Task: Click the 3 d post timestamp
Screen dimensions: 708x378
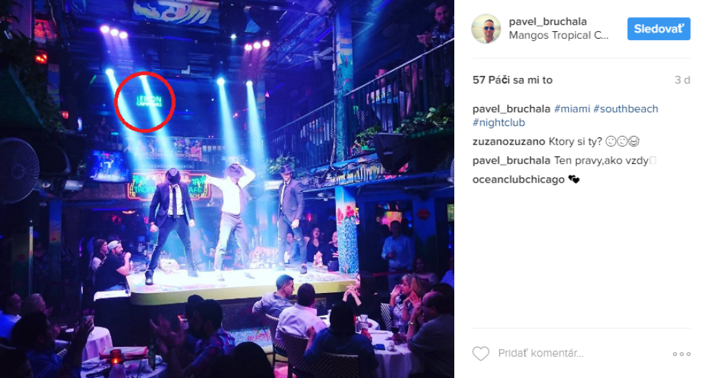Action: pyautogui.click(x=682, y=80)
